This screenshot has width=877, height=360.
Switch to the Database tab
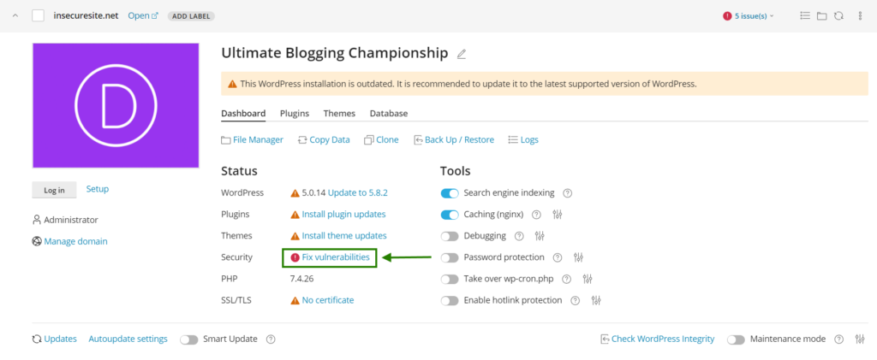pyautogui.click(x=389, y=114)
